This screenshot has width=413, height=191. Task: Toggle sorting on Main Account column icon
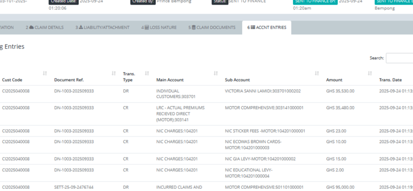pos(216,73)
